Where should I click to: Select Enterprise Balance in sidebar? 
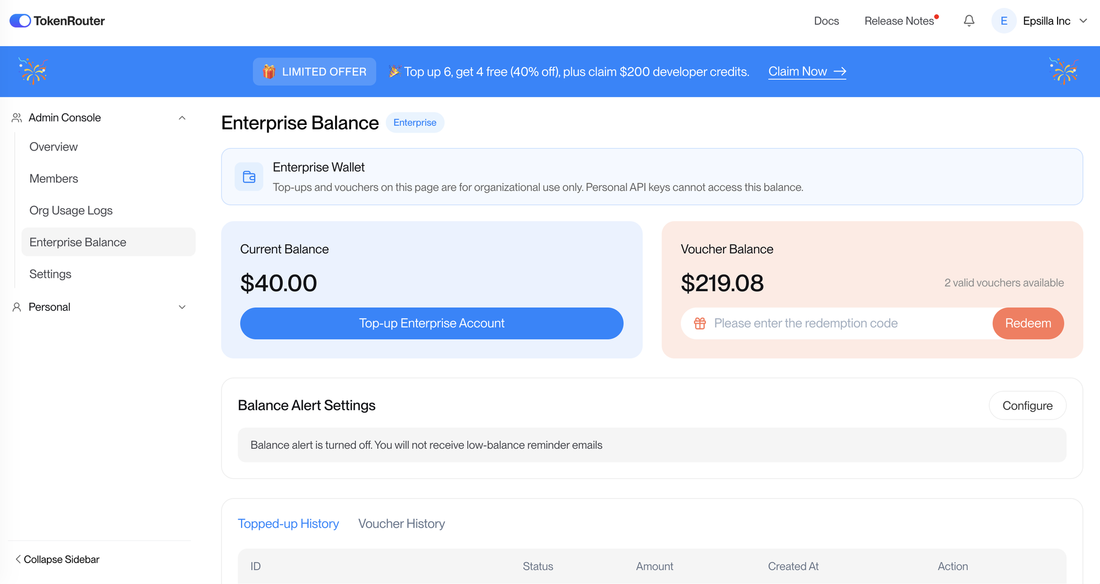pyautogui.click(x=108, y=242)
